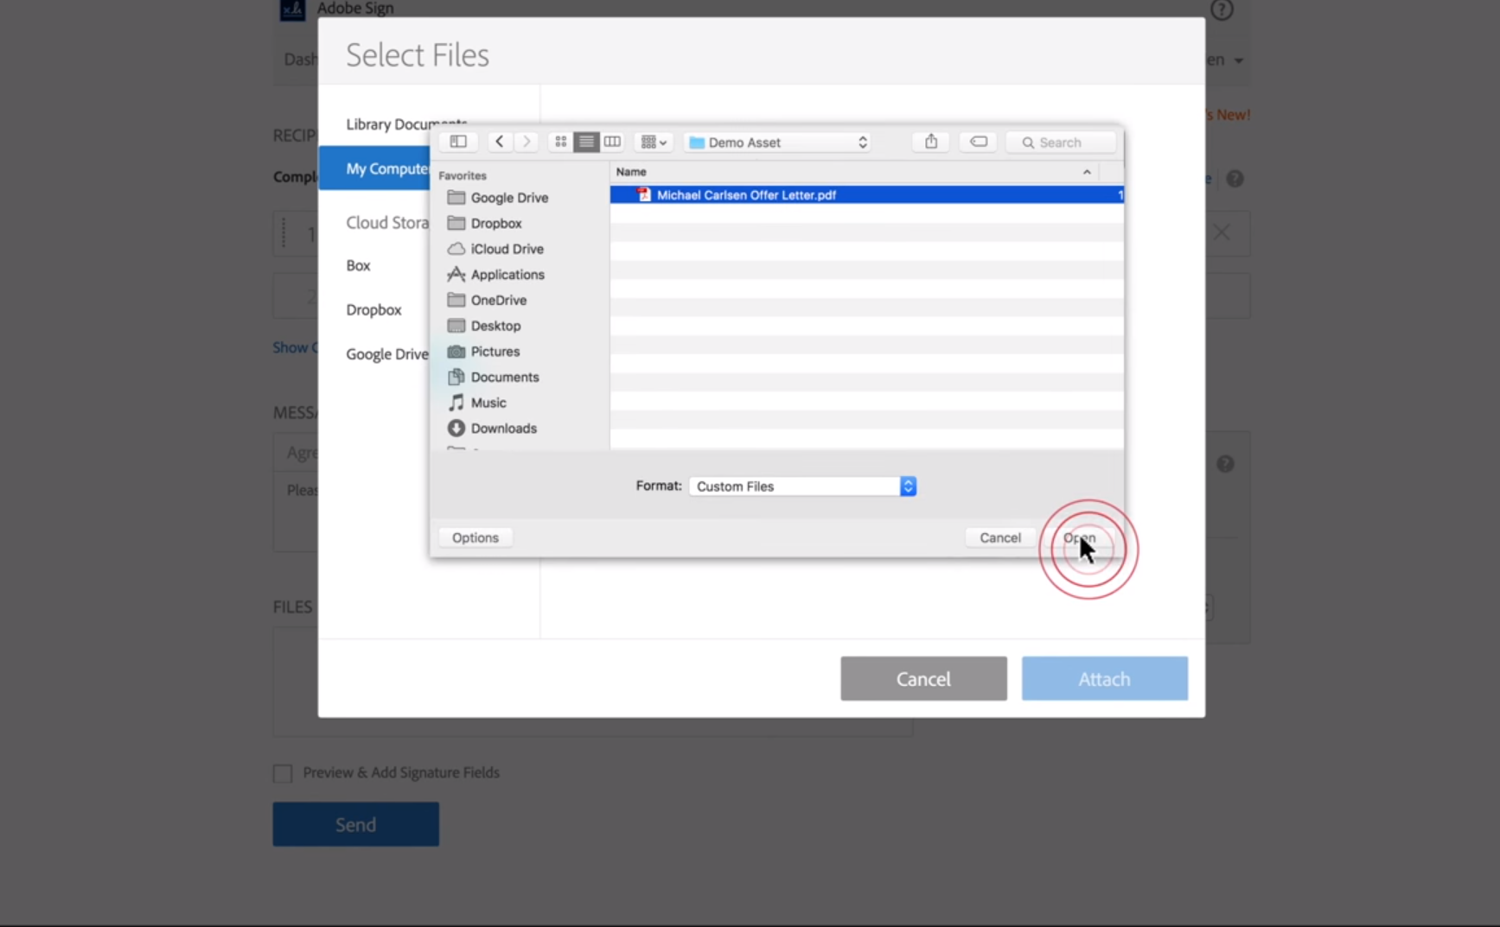Click the help icon in the options panel
The image size is (1500, 927).
(x=1225, y=464)
